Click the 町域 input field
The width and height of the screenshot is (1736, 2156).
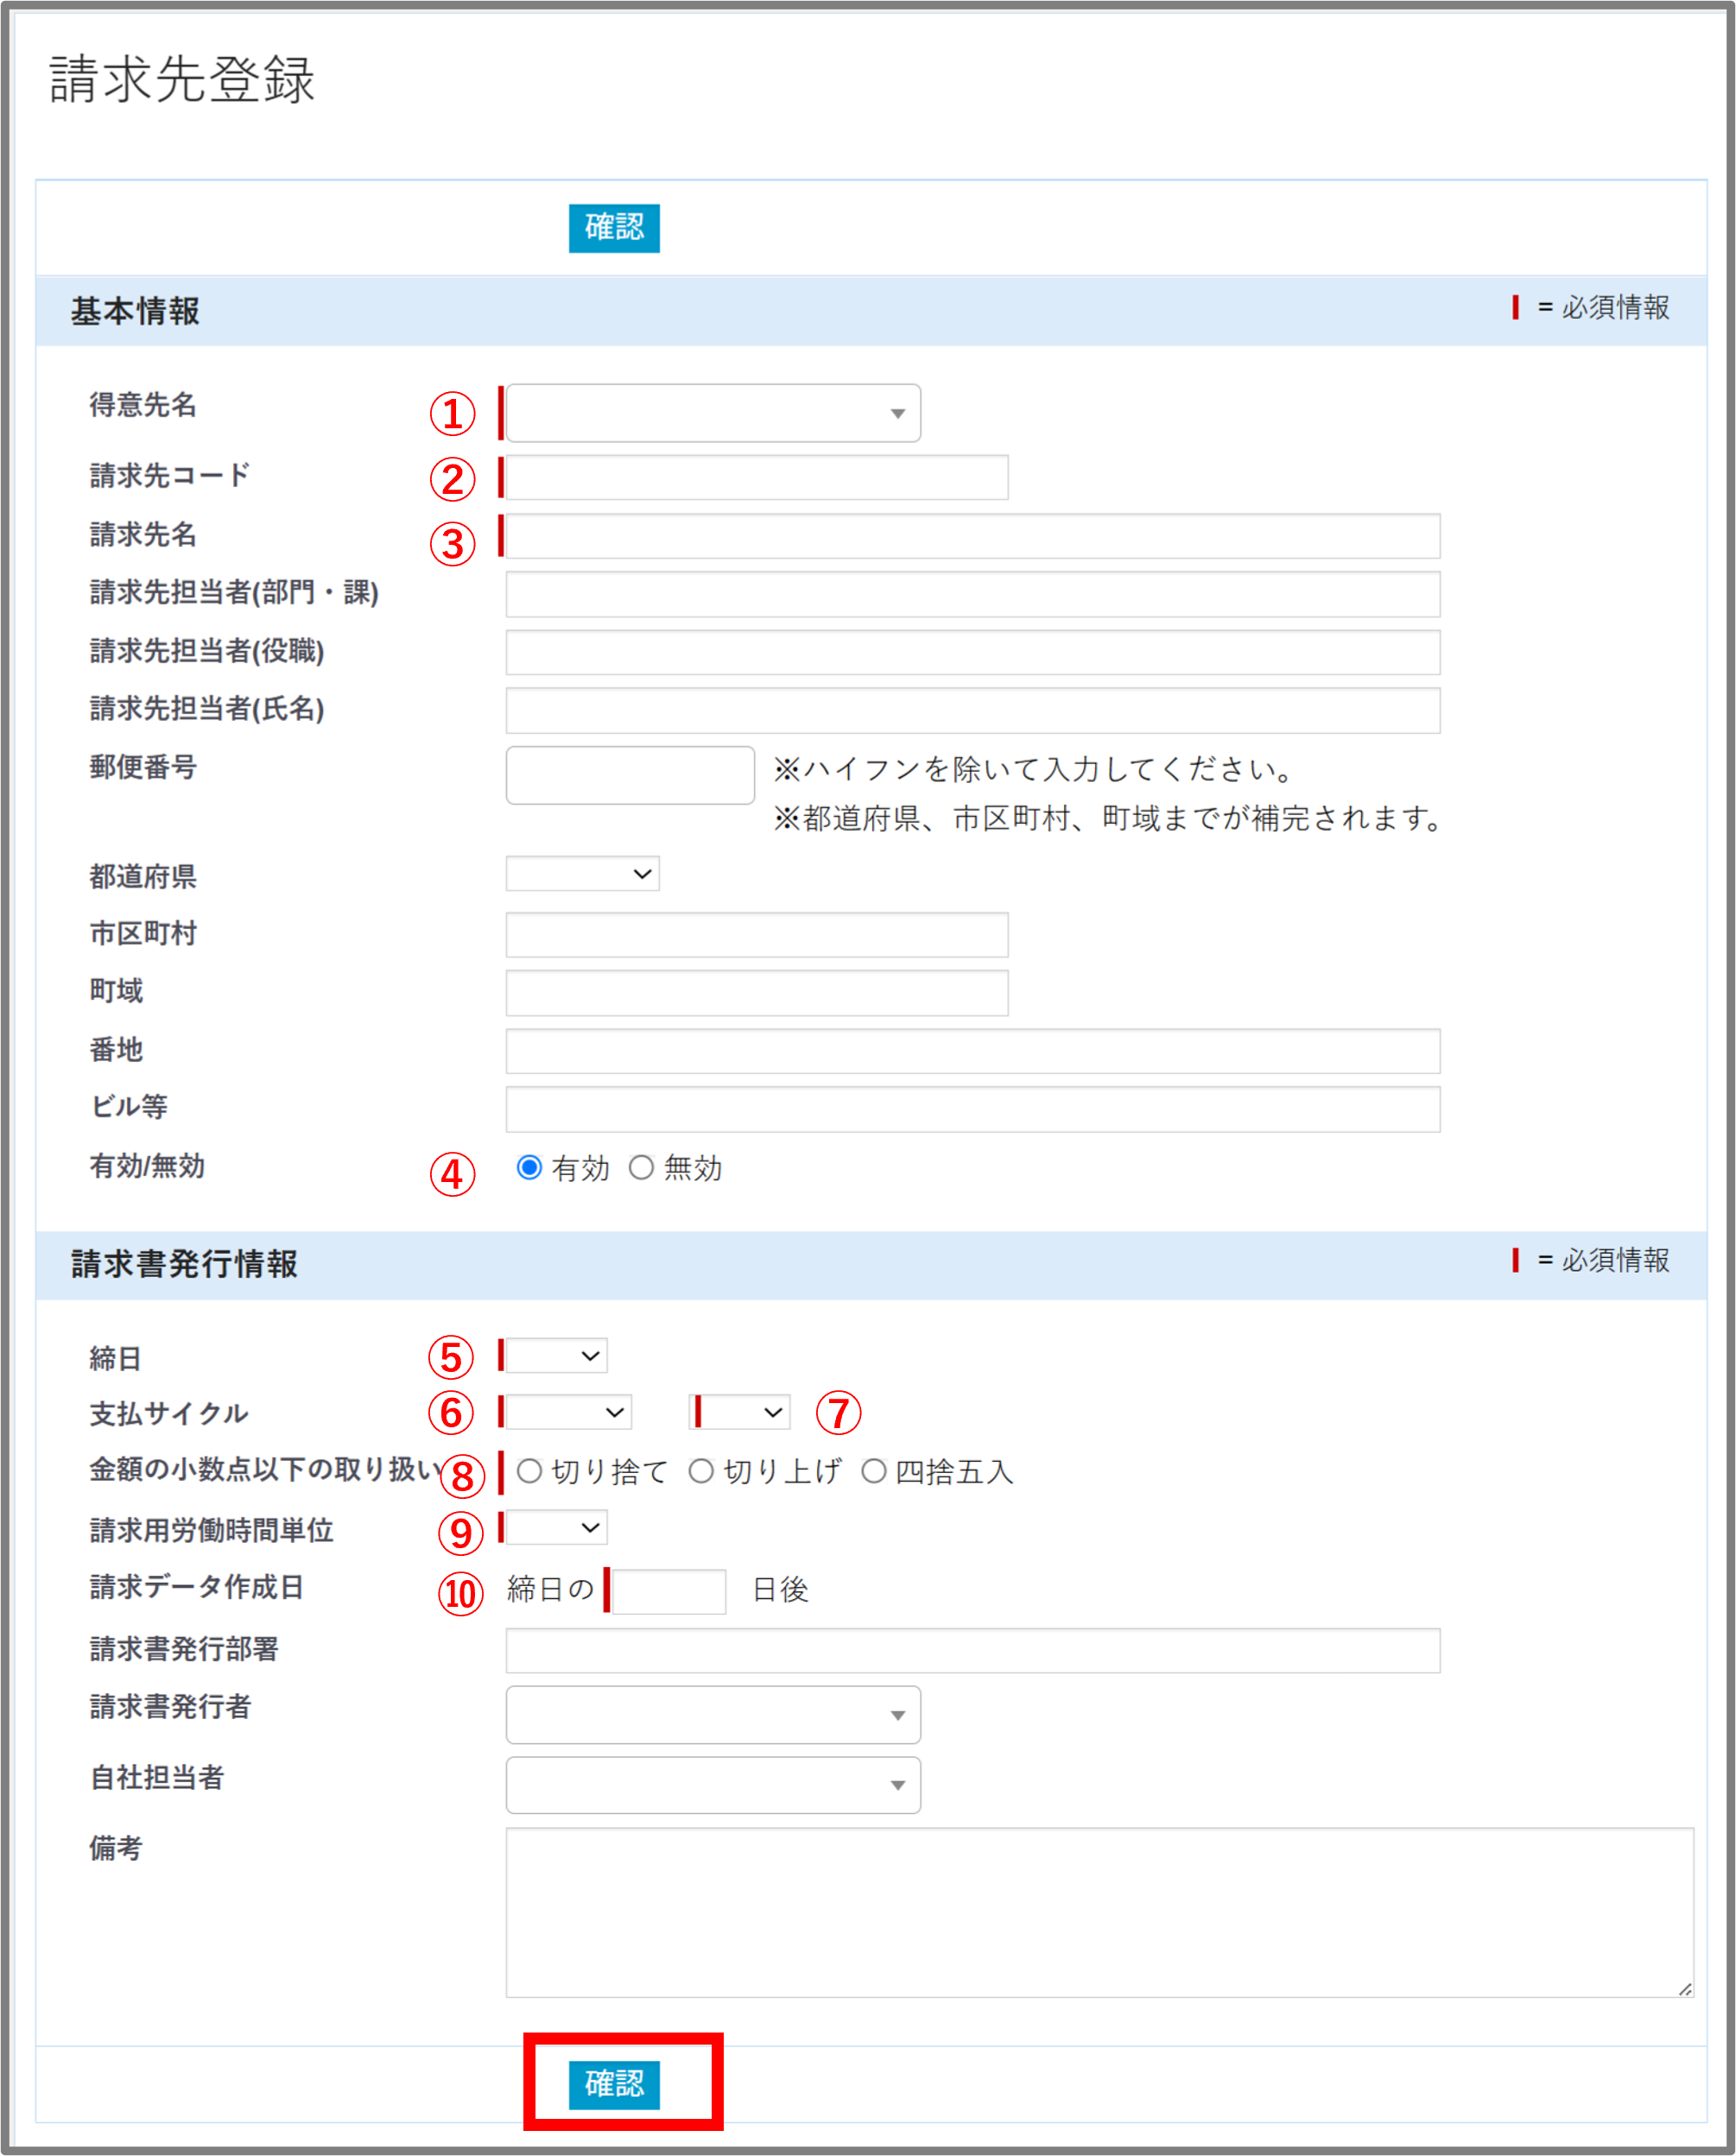757,993
